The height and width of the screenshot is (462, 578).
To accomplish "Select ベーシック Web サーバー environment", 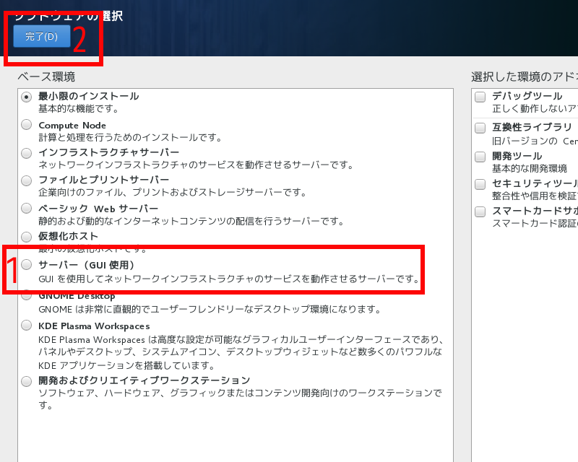I will (x=27, y=209).
